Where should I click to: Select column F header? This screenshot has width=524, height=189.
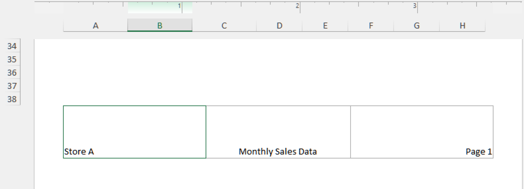(370, 25)
